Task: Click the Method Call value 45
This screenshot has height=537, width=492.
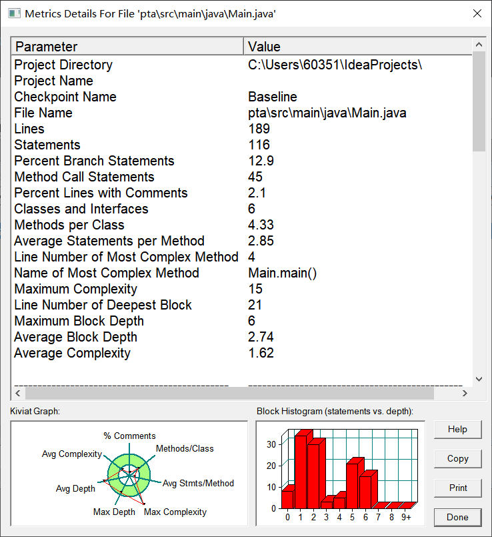Action: click(255, 177)
